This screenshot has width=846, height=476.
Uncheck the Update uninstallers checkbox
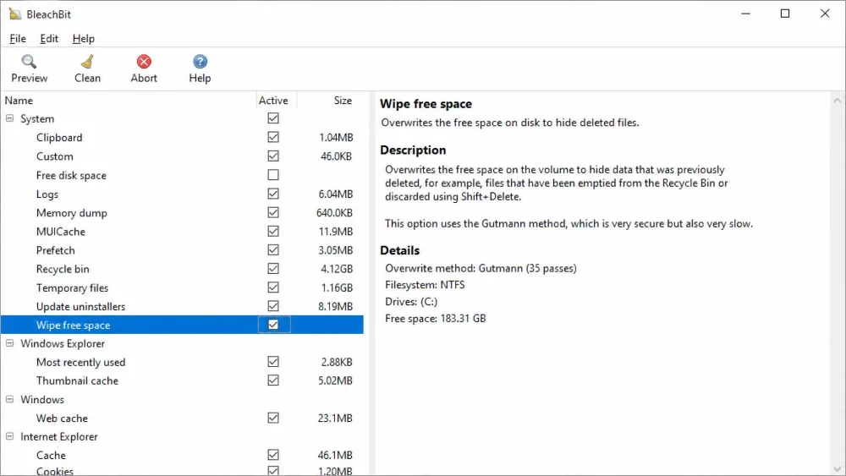tap(273, 306)
